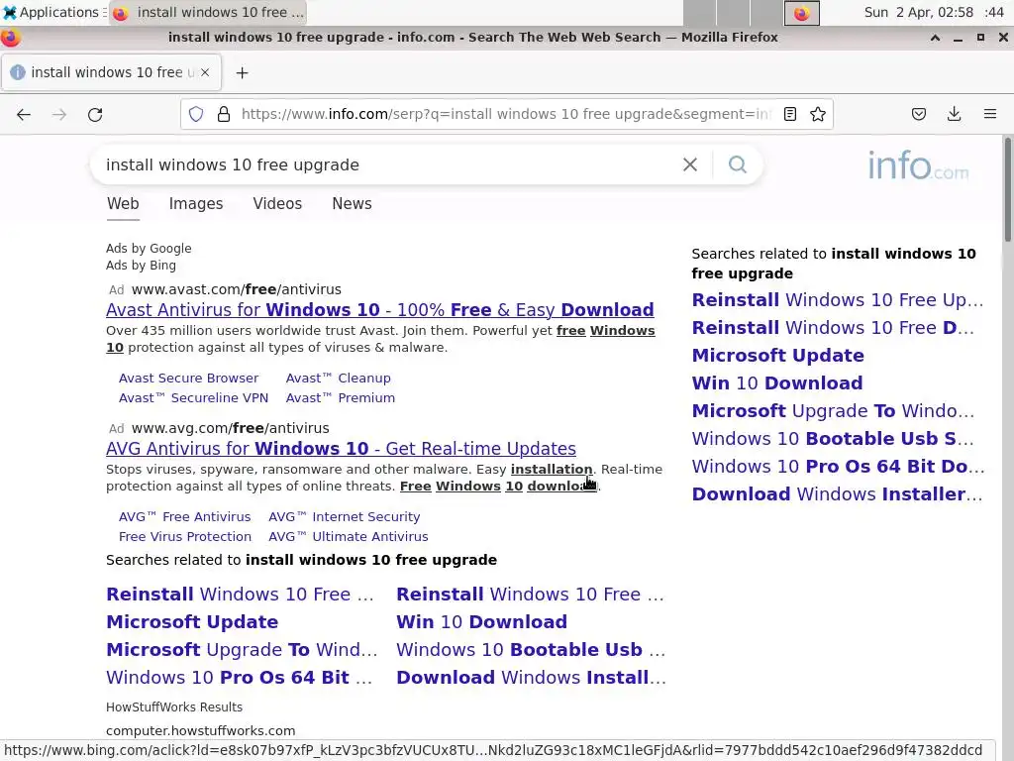This screenshot has width=1014, height=761.
Task: Open Avast Secure Browser sublink
Action: coord(188,378)
